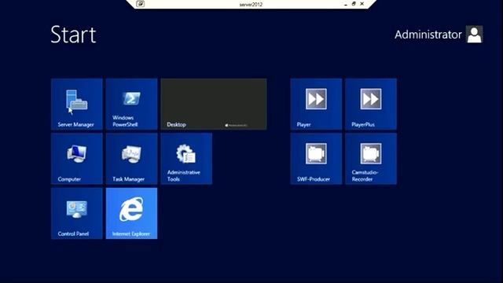Click the server2012 connection bar title
Image resolution: width=503 pixels, height=283 pixels.
251,5
